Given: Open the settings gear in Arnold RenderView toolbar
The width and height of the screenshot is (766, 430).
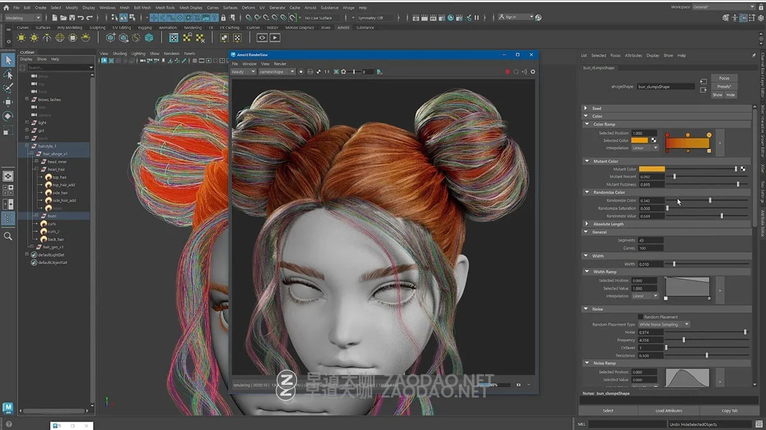Looking at the screenshot, I should [532, 72].
